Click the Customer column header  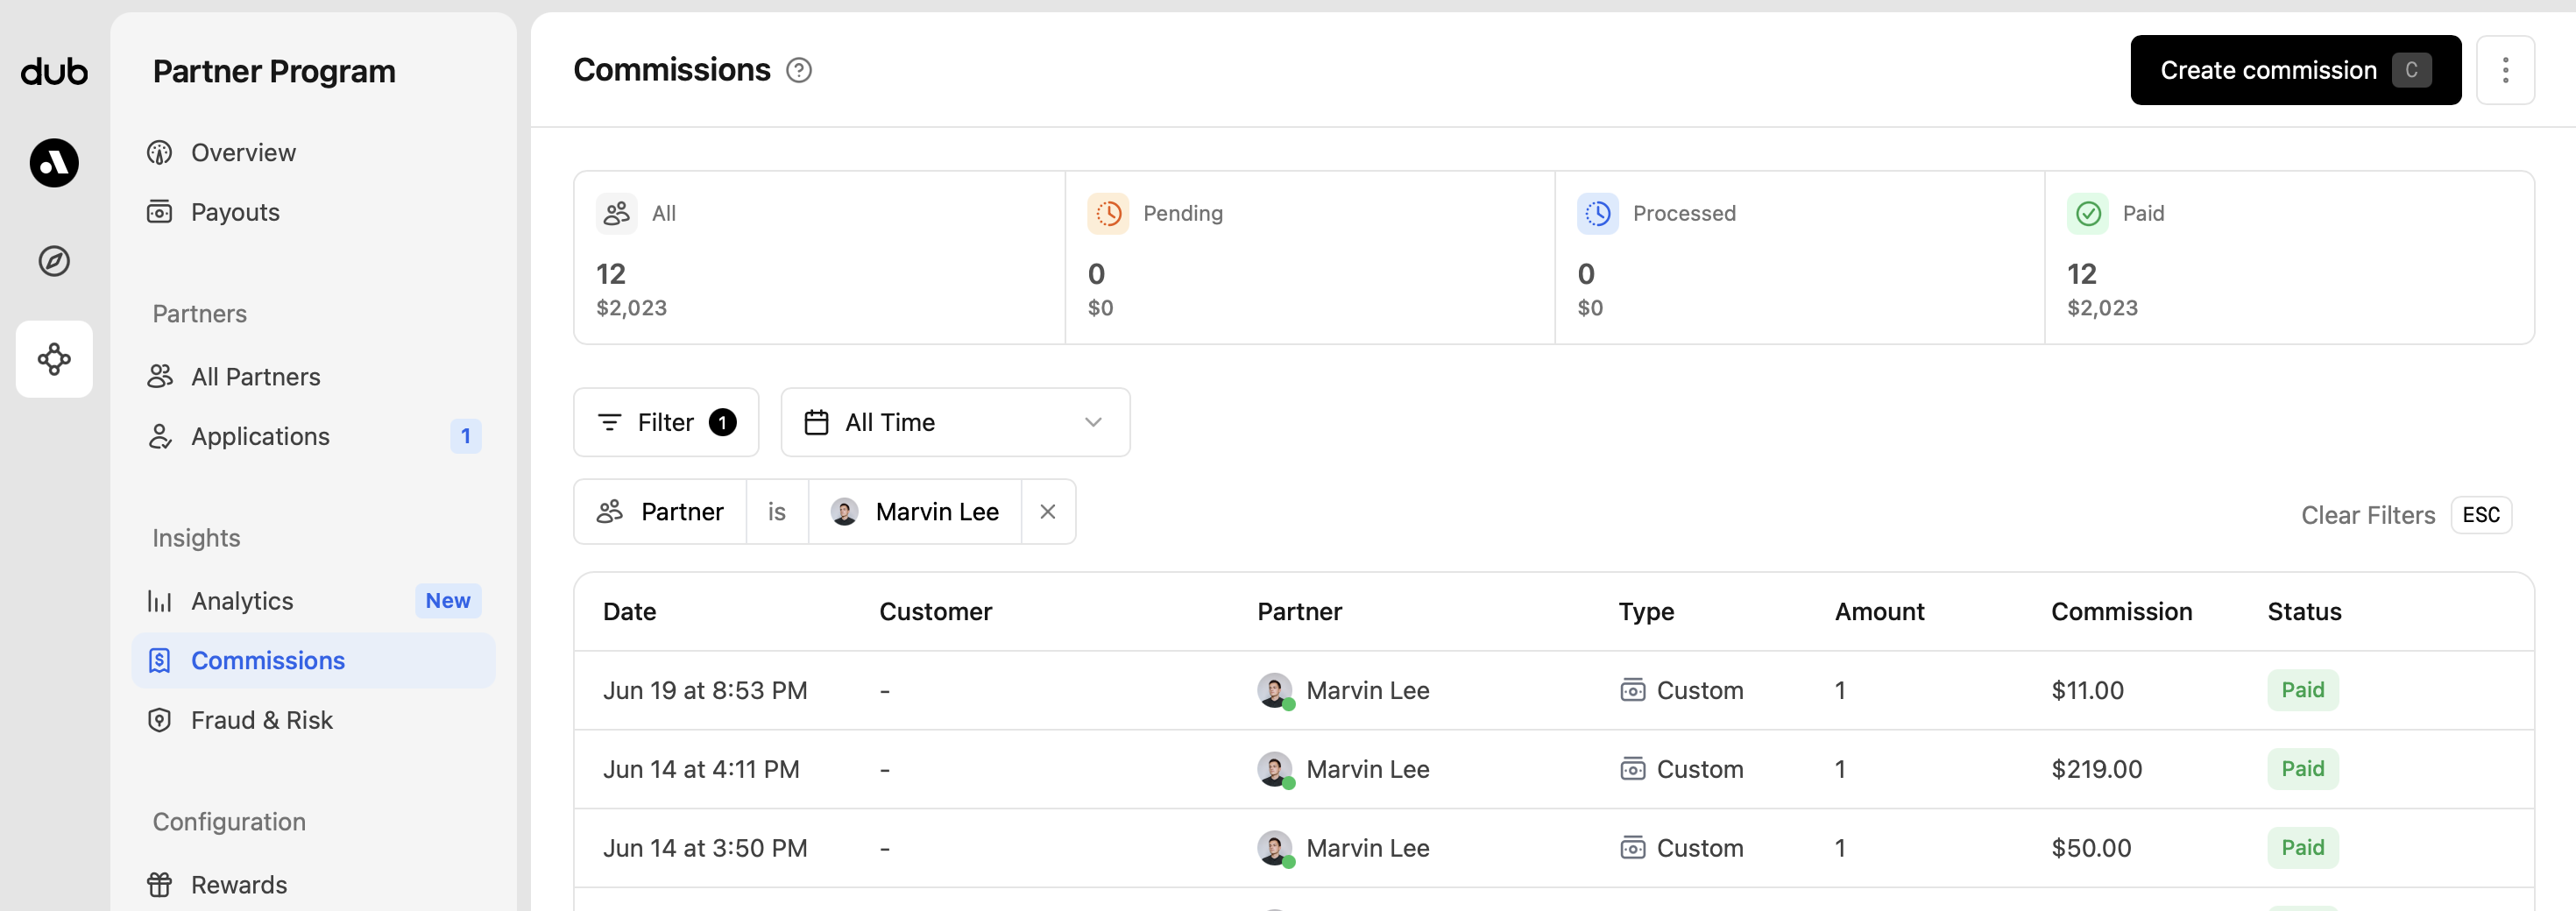coord(936,611)
